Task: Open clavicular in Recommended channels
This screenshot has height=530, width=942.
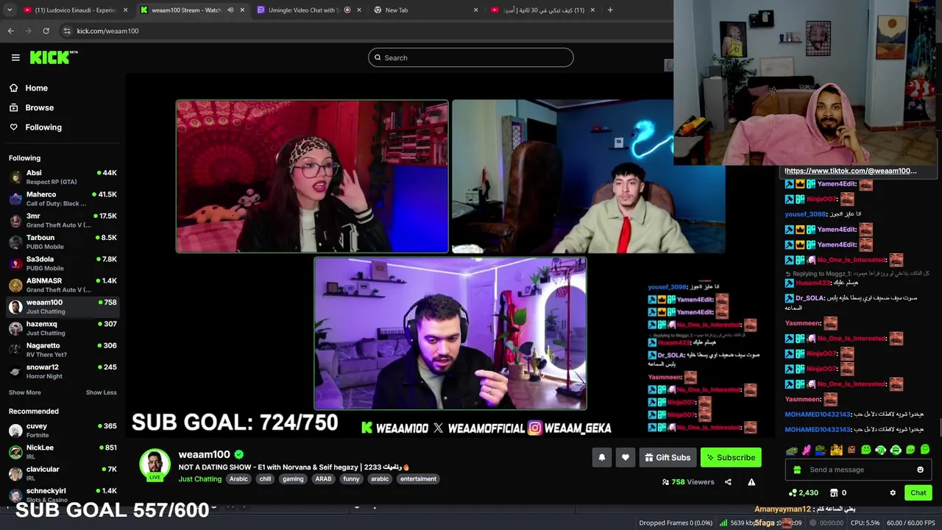Action: [63, 473]
